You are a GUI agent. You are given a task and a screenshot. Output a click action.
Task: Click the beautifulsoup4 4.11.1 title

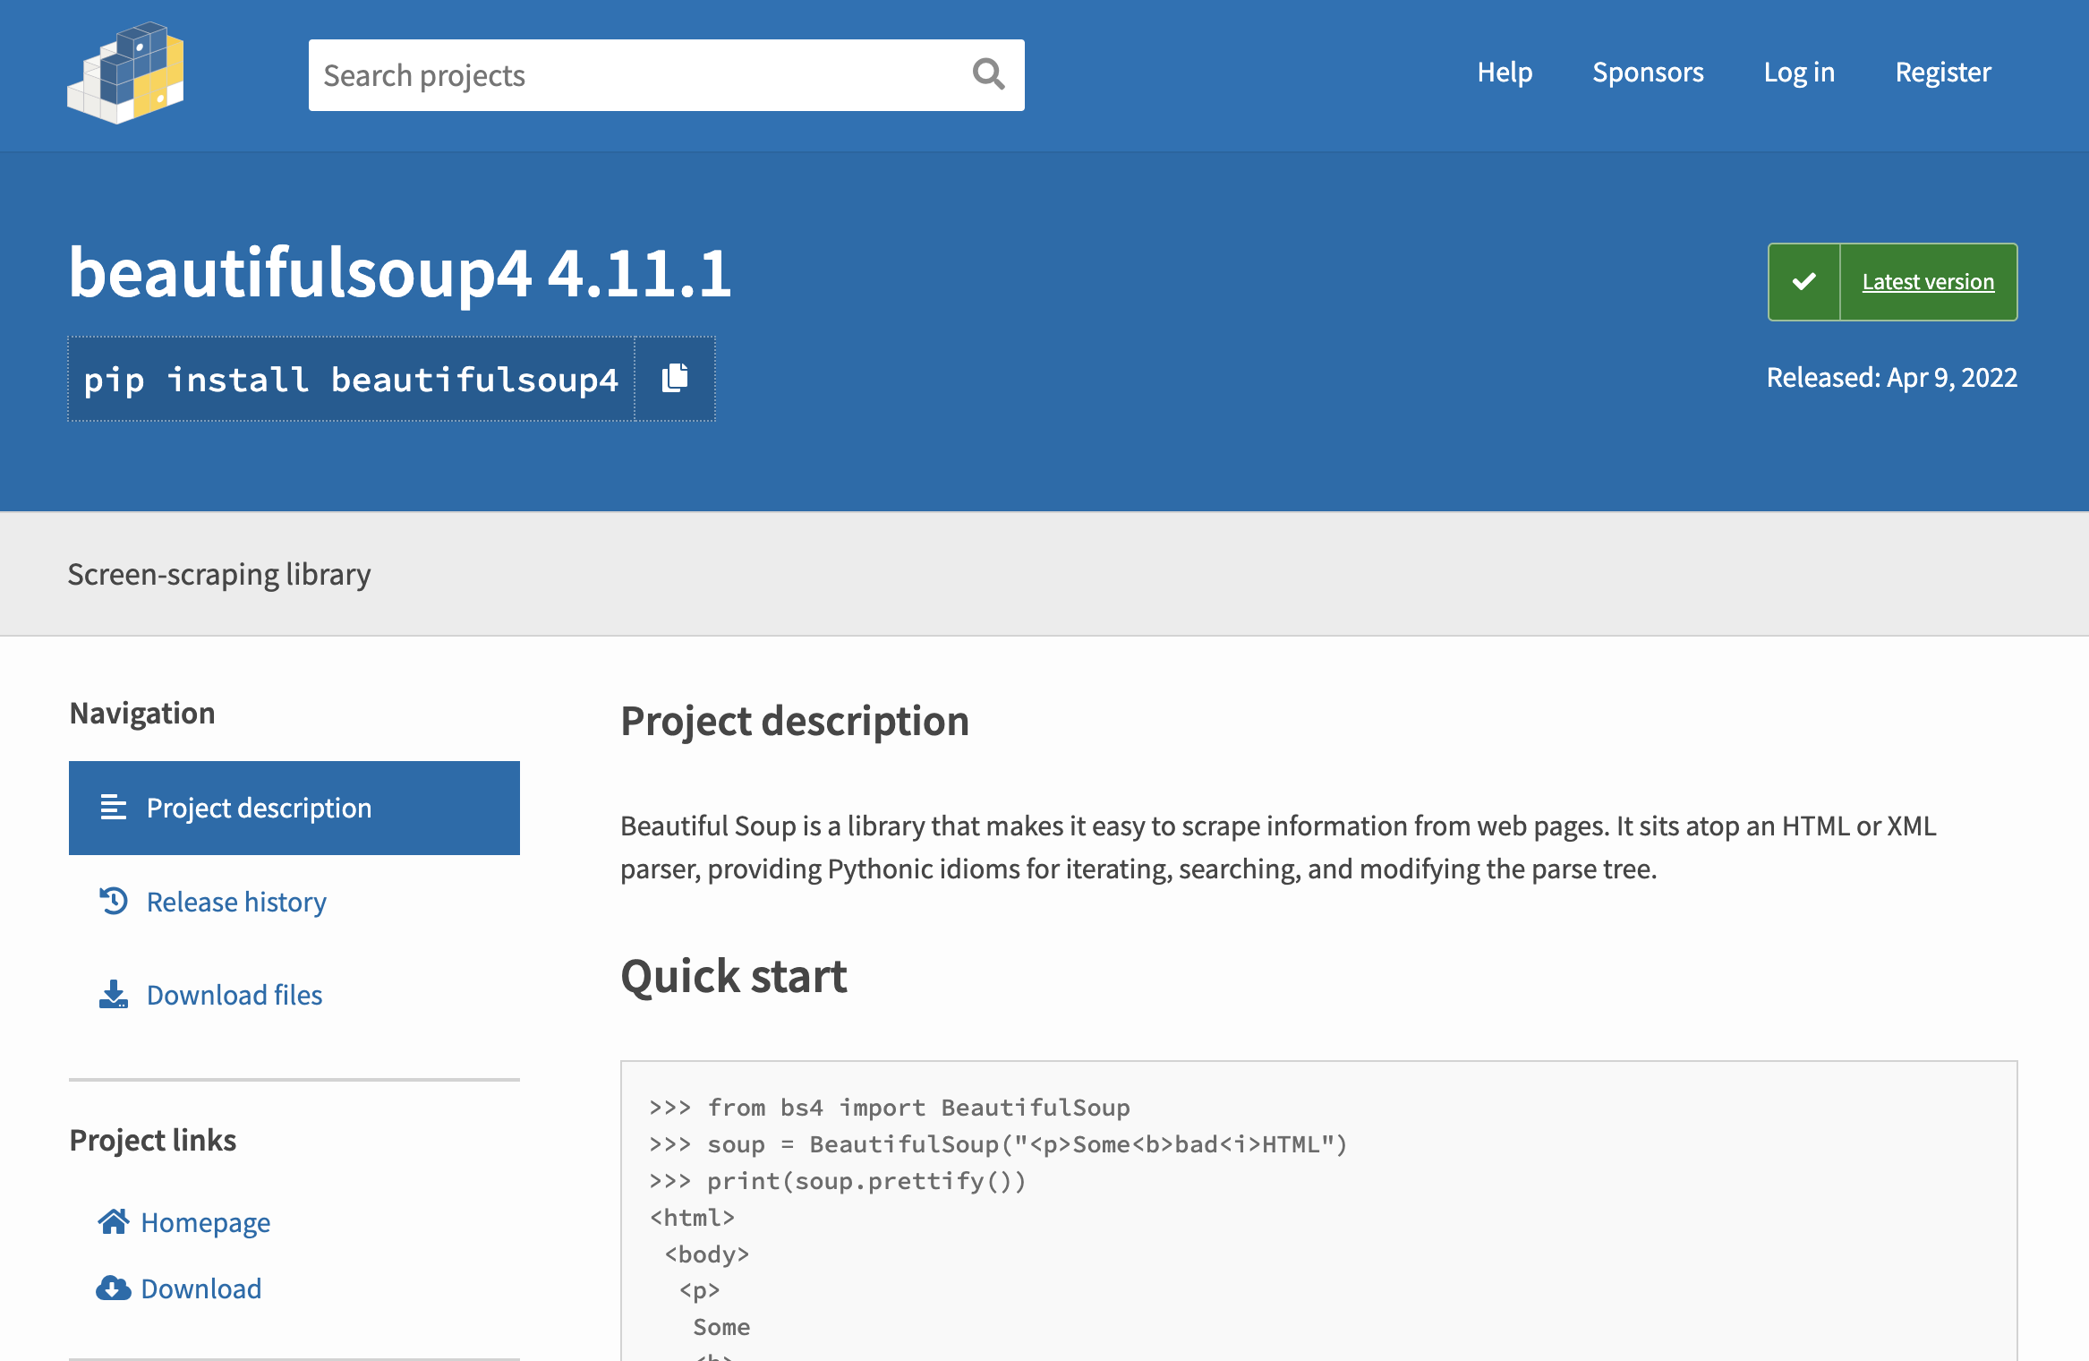[x=400, y=273]
